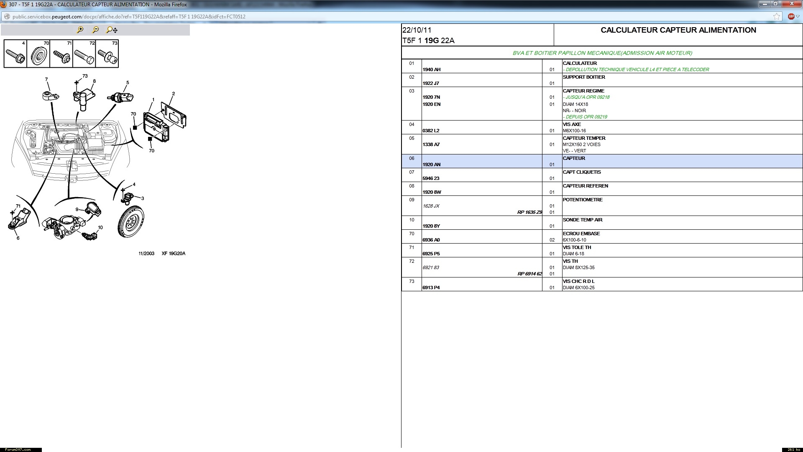Select part number 0382 L2
This screenshot has width=803, height=452.
[x=431, y=131]
